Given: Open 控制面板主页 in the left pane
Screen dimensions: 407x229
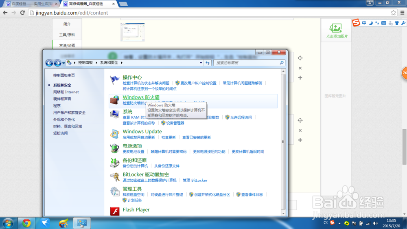Looking at the screenshot, I should tap(64, 75).
